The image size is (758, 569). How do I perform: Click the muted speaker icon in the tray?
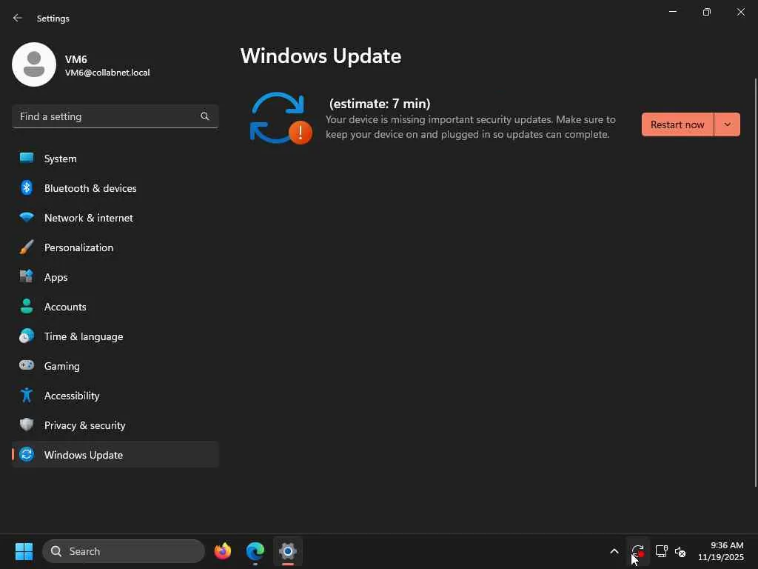click(680, 551)
